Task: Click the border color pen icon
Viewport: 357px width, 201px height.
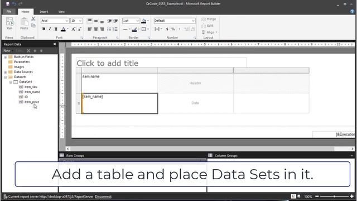Action: [134, 29]
